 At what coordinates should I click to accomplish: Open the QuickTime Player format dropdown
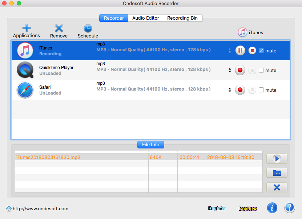(x=230, y=70)
